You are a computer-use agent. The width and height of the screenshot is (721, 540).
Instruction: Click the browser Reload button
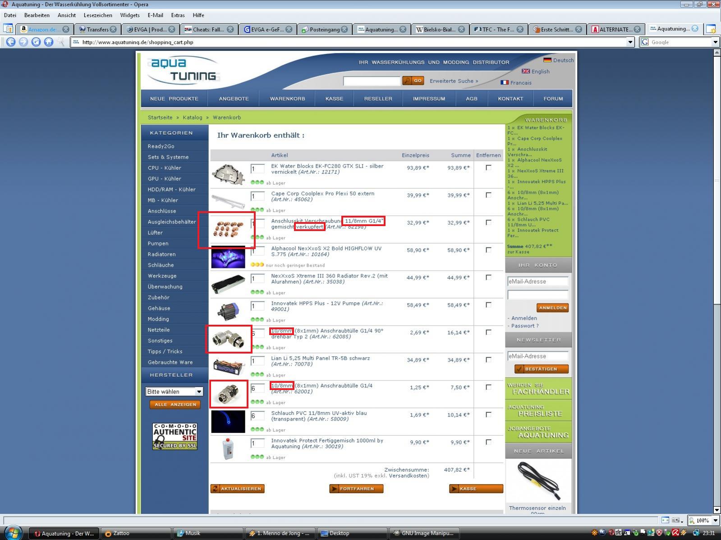[36, 42]
